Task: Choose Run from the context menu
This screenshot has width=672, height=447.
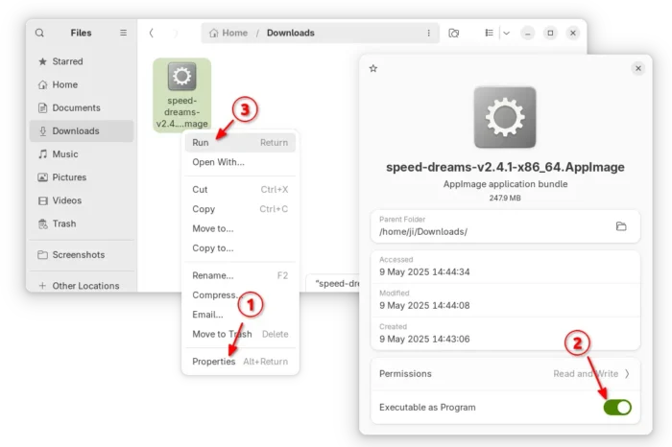Action: [x=240, y=143]
